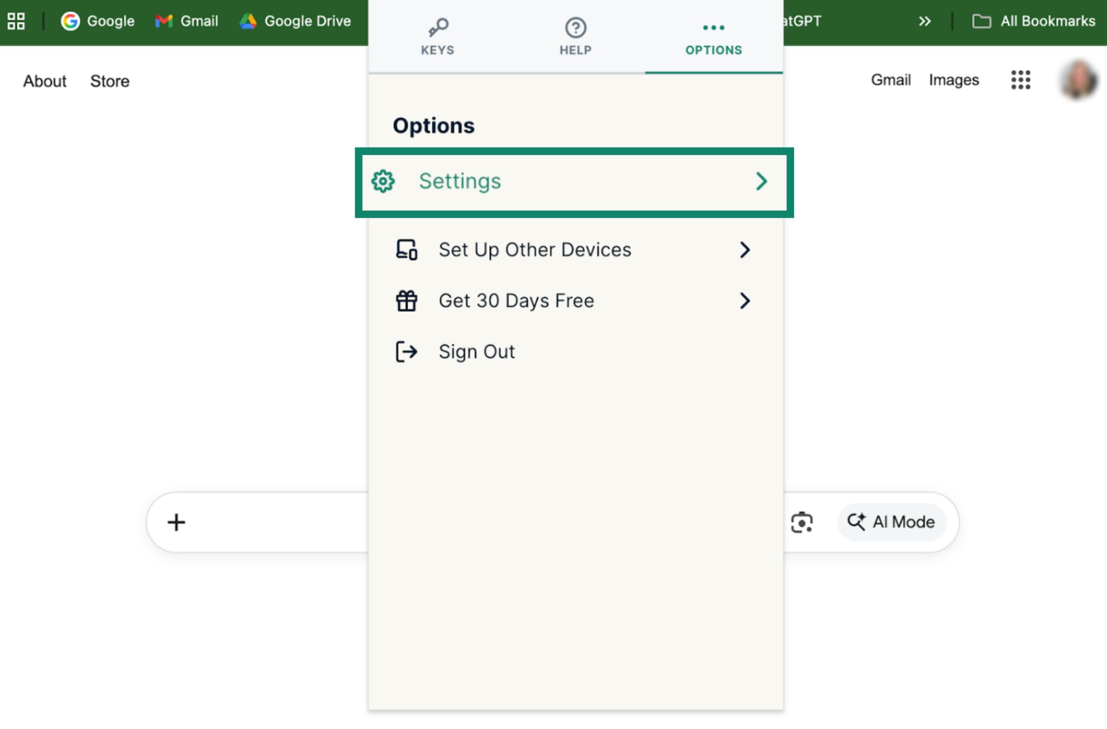Click the Set Up Other Devices icon
Screen dimensions: 1107x729
(x=406, y=250)
